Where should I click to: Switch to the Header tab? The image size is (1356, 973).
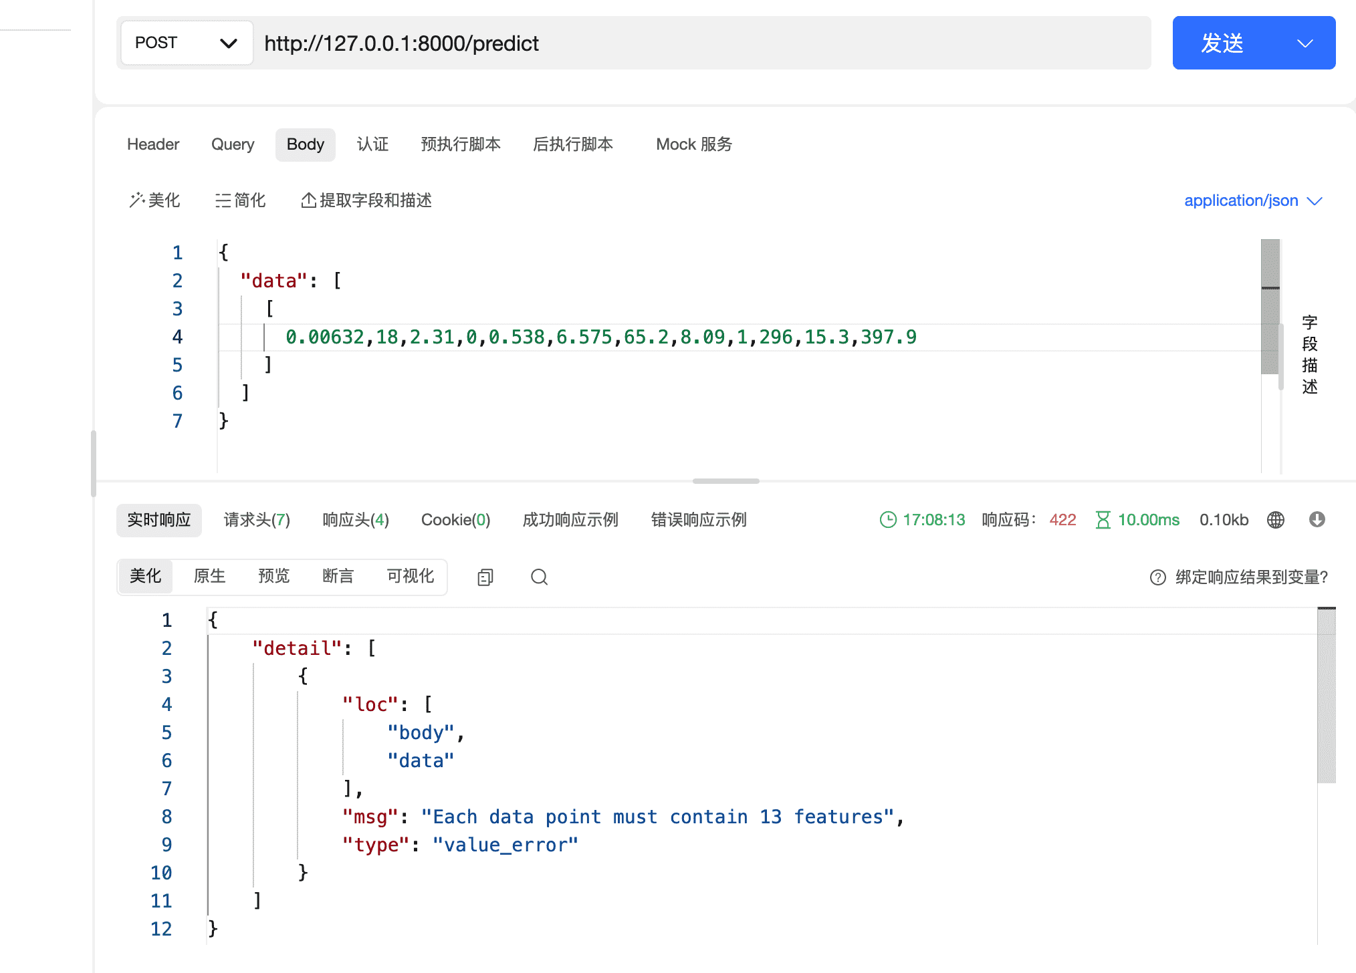coord(153,144)
